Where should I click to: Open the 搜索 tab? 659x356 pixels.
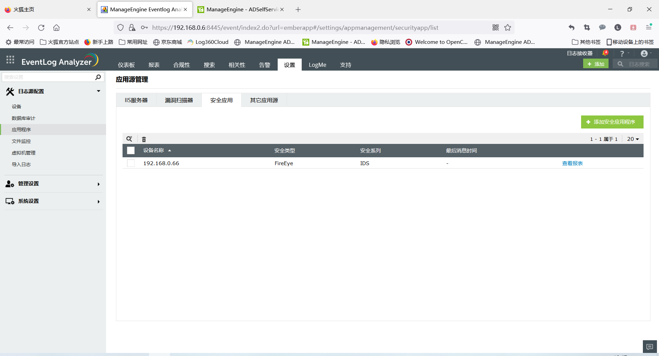[x=209, y=65]
